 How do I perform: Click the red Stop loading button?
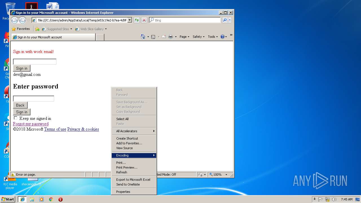(x=144, y=20)
